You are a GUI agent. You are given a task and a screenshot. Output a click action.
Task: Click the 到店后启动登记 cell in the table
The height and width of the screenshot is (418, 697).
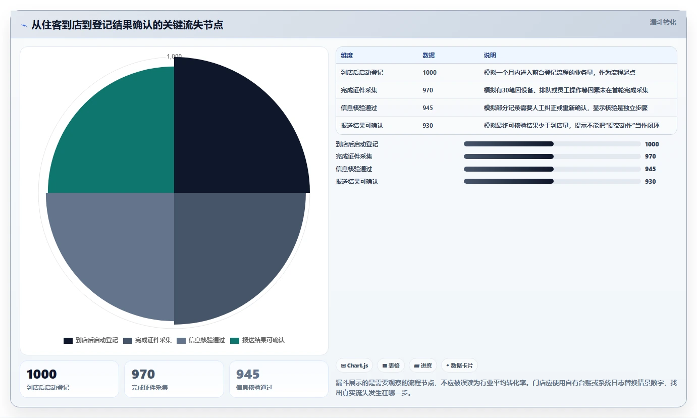[362, 73]
